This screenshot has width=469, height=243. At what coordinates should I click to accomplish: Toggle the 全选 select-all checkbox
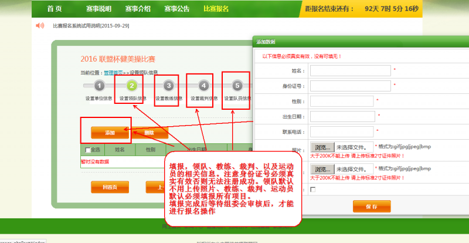coord(88,150)
